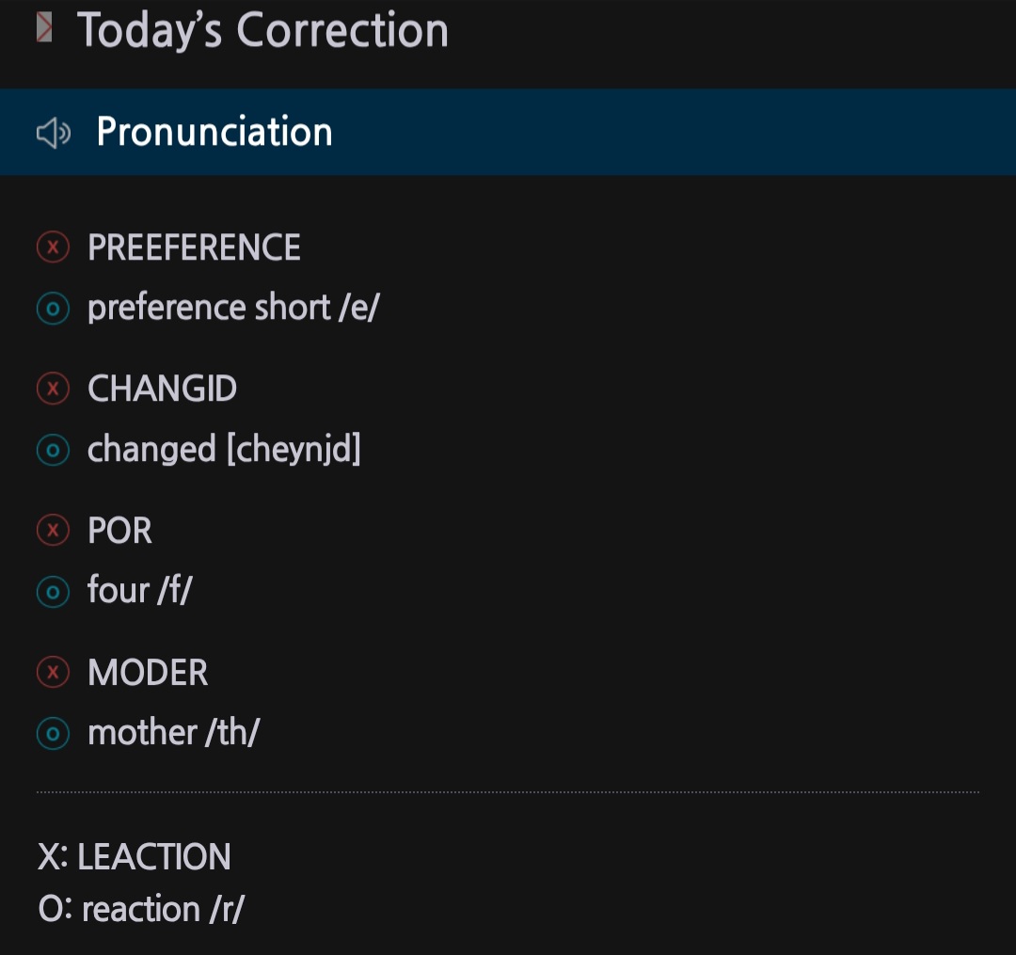Open the Pronunciation section header

pos(214,133)
